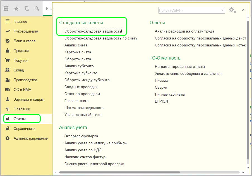Open the Банк и касса section
This screenshot has height=176, width=252.
tap(24, 41)
